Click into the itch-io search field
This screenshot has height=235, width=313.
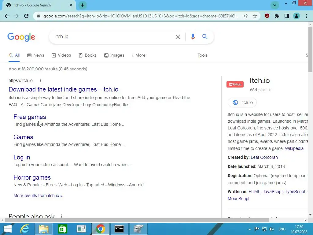pyautogui.click(x=112, y=37)
